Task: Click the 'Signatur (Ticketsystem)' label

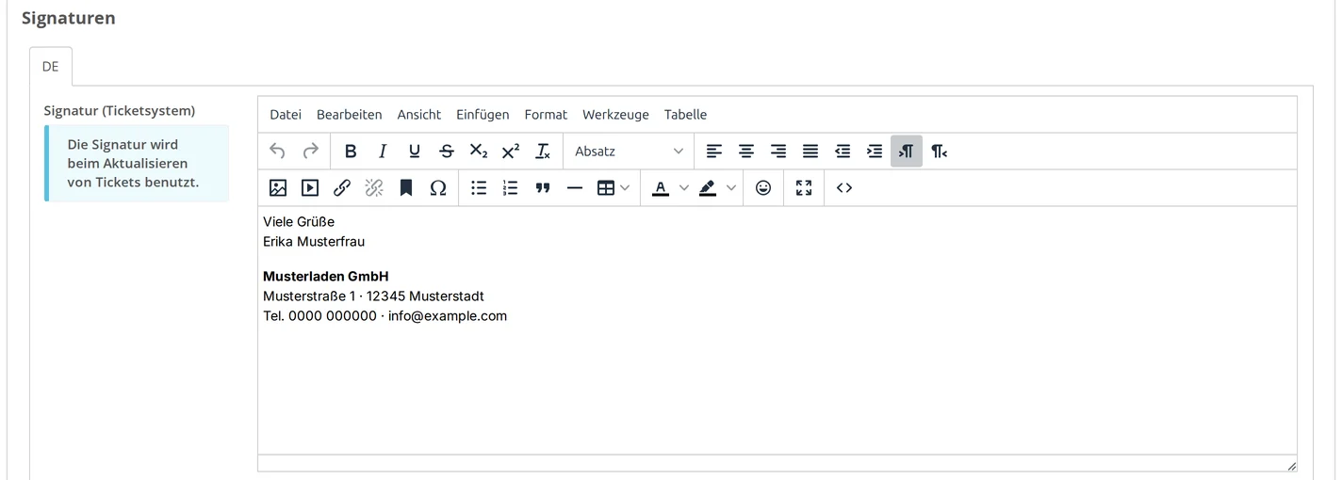Action: (120, 110)
